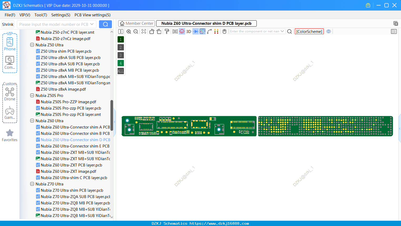401x226 pixels.
Task: Open Nubia Z50S Pro-zzp PCB layer.smt
Action: tap(71, 115)
